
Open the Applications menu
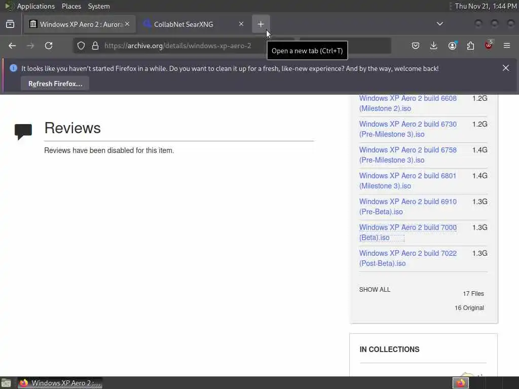(36, 6)
